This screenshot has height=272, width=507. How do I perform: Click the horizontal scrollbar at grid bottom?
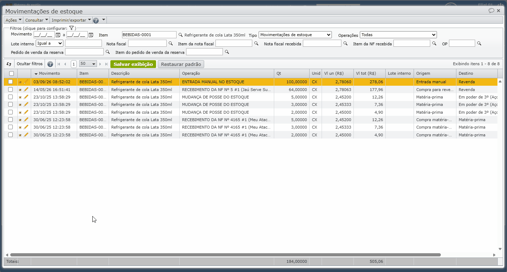(x=225, y=255)
